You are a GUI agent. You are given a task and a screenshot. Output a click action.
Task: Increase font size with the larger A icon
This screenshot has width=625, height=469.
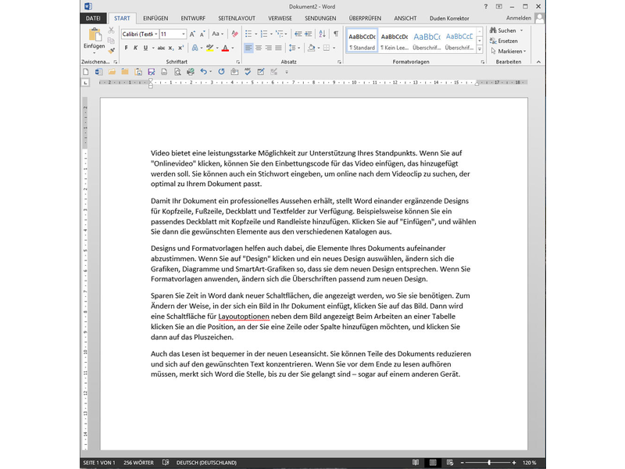(x=192, y=34)
